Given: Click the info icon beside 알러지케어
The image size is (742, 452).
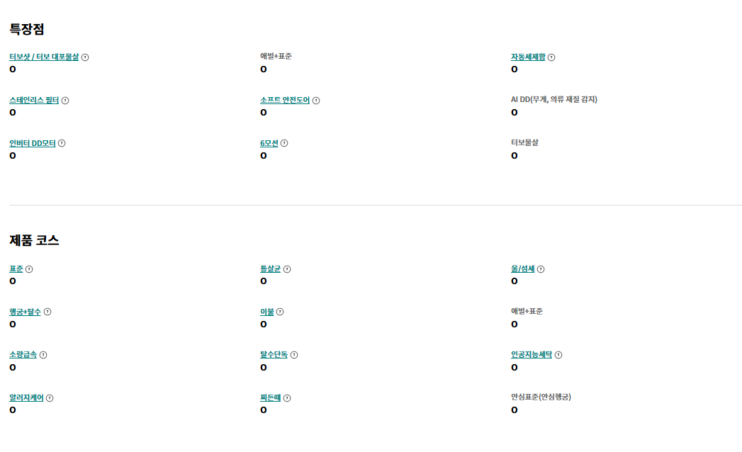Looking at the screenshot, I should (50, 398).
